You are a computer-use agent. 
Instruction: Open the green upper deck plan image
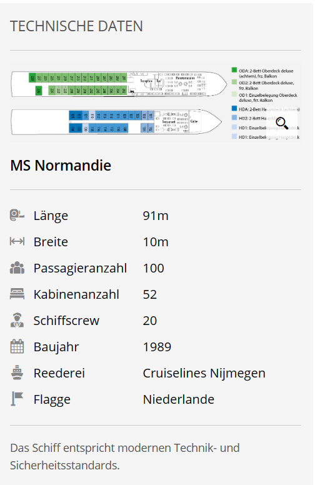119,84
